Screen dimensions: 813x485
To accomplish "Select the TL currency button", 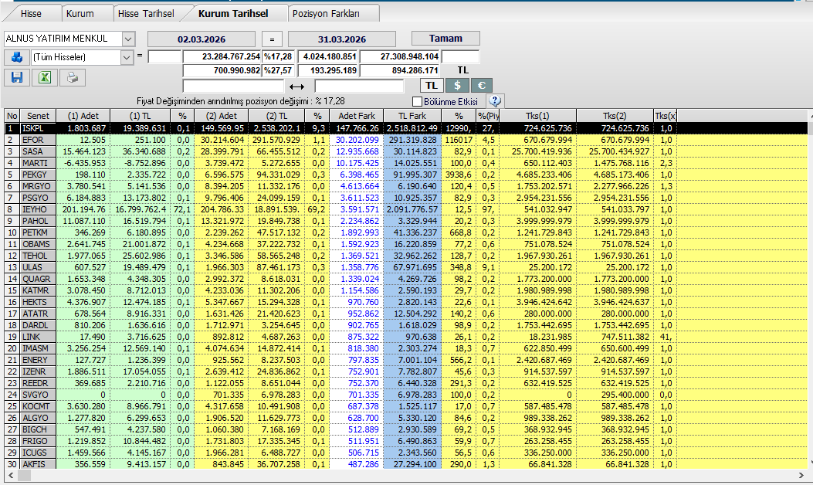I will coord(432,86).
